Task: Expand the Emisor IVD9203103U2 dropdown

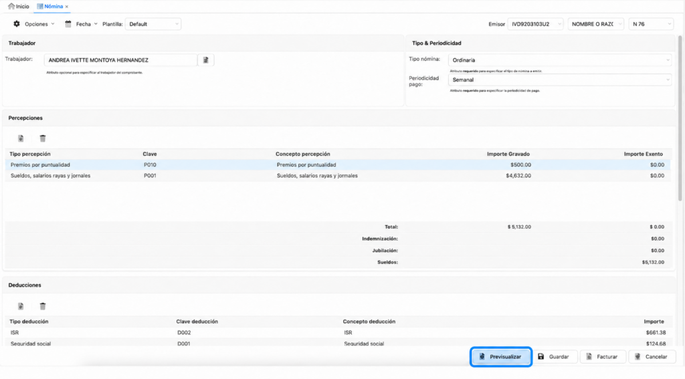Action: click(535, 24)
